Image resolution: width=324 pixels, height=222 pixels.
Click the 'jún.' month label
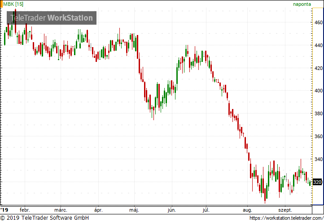[x=172, y=210]
